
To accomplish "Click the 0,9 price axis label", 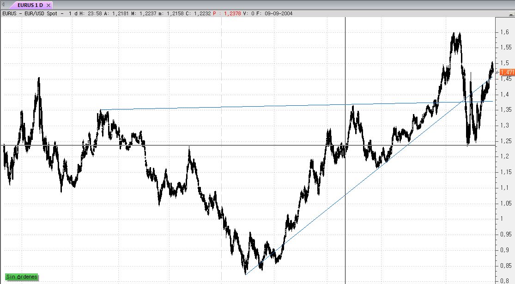I will [504, 250].
